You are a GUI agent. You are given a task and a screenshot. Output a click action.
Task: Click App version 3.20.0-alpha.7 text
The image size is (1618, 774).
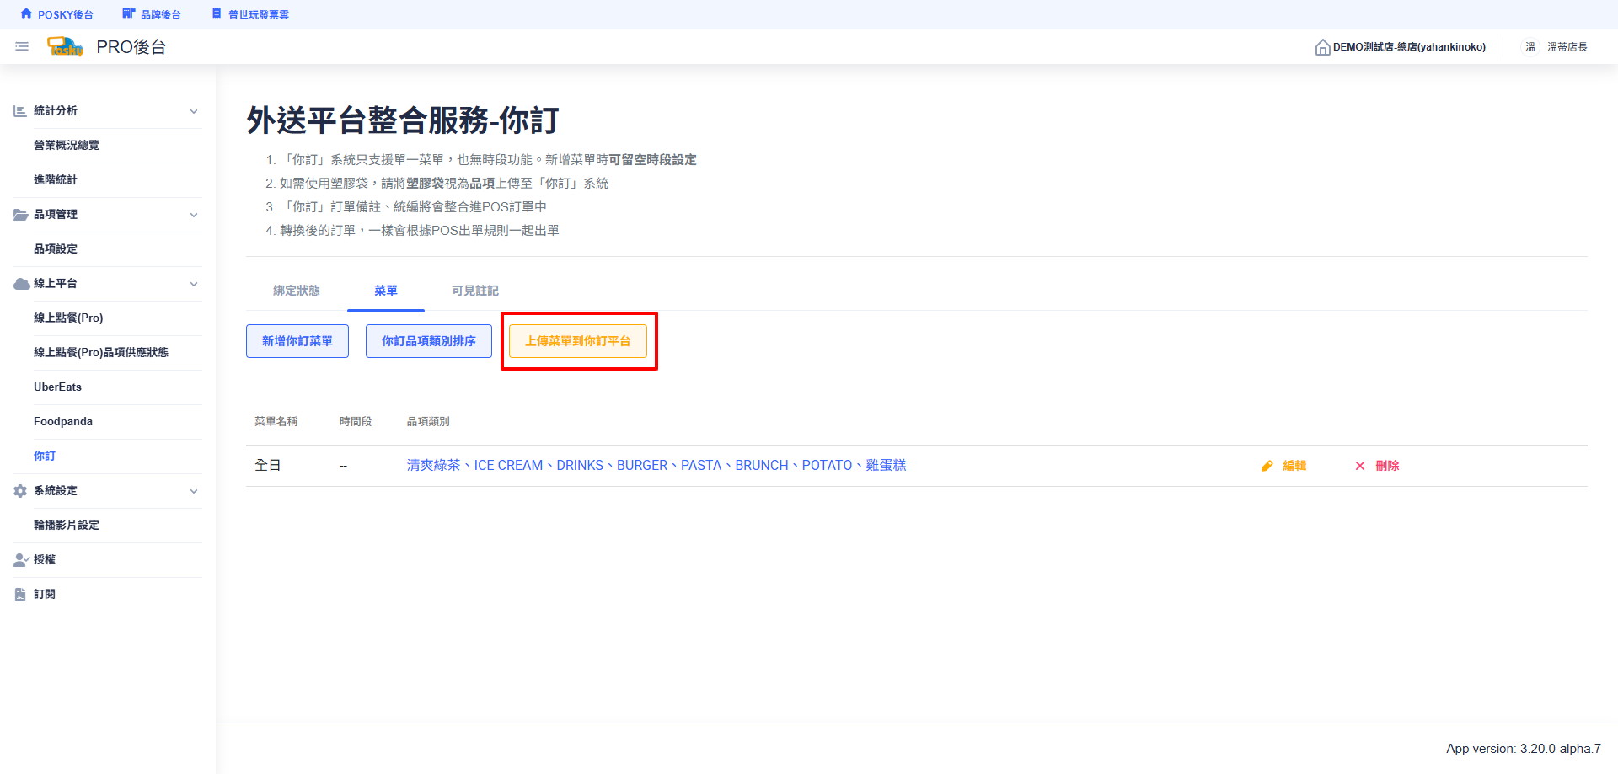point(1524,749)
